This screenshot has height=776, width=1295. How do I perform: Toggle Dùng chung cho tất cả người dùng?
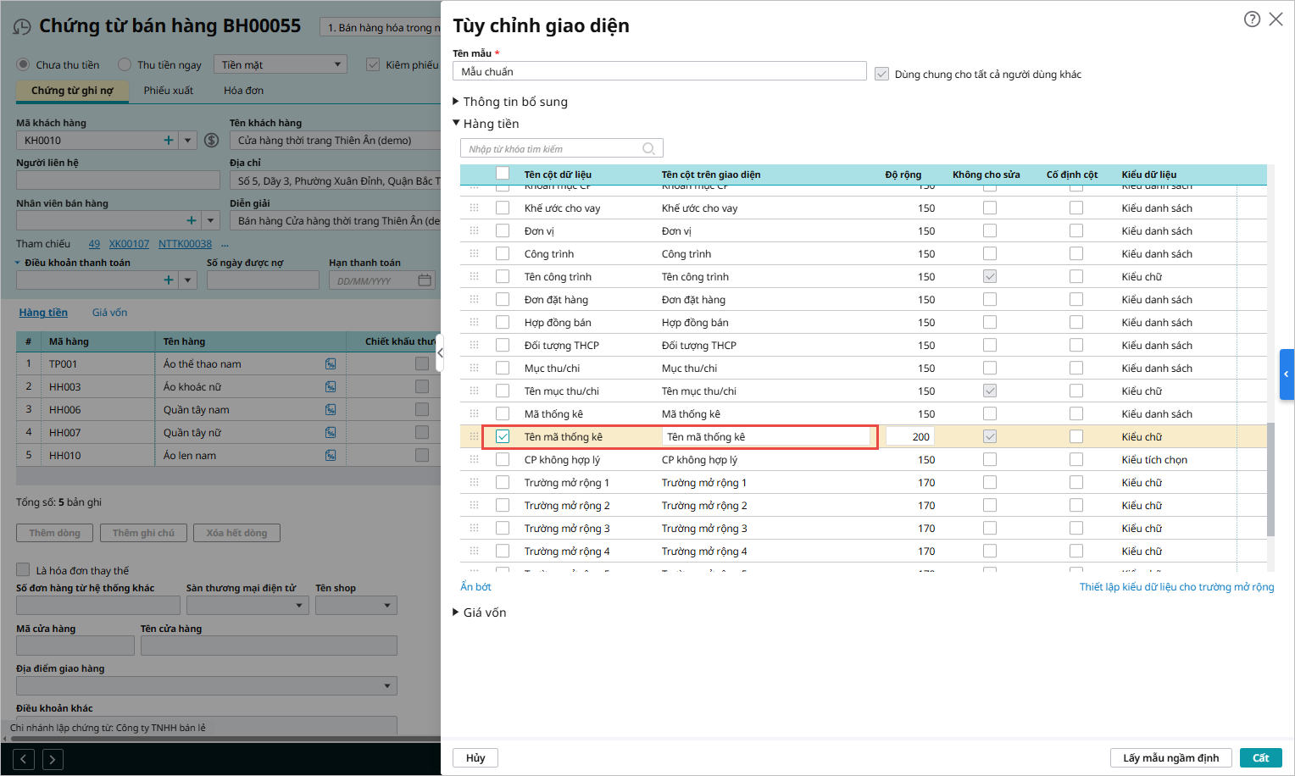point(881,75)
